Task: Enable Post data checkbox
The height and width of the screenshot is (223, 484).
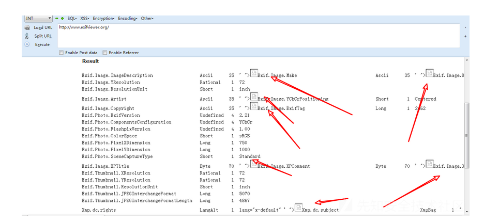Action: pos(61,53)
